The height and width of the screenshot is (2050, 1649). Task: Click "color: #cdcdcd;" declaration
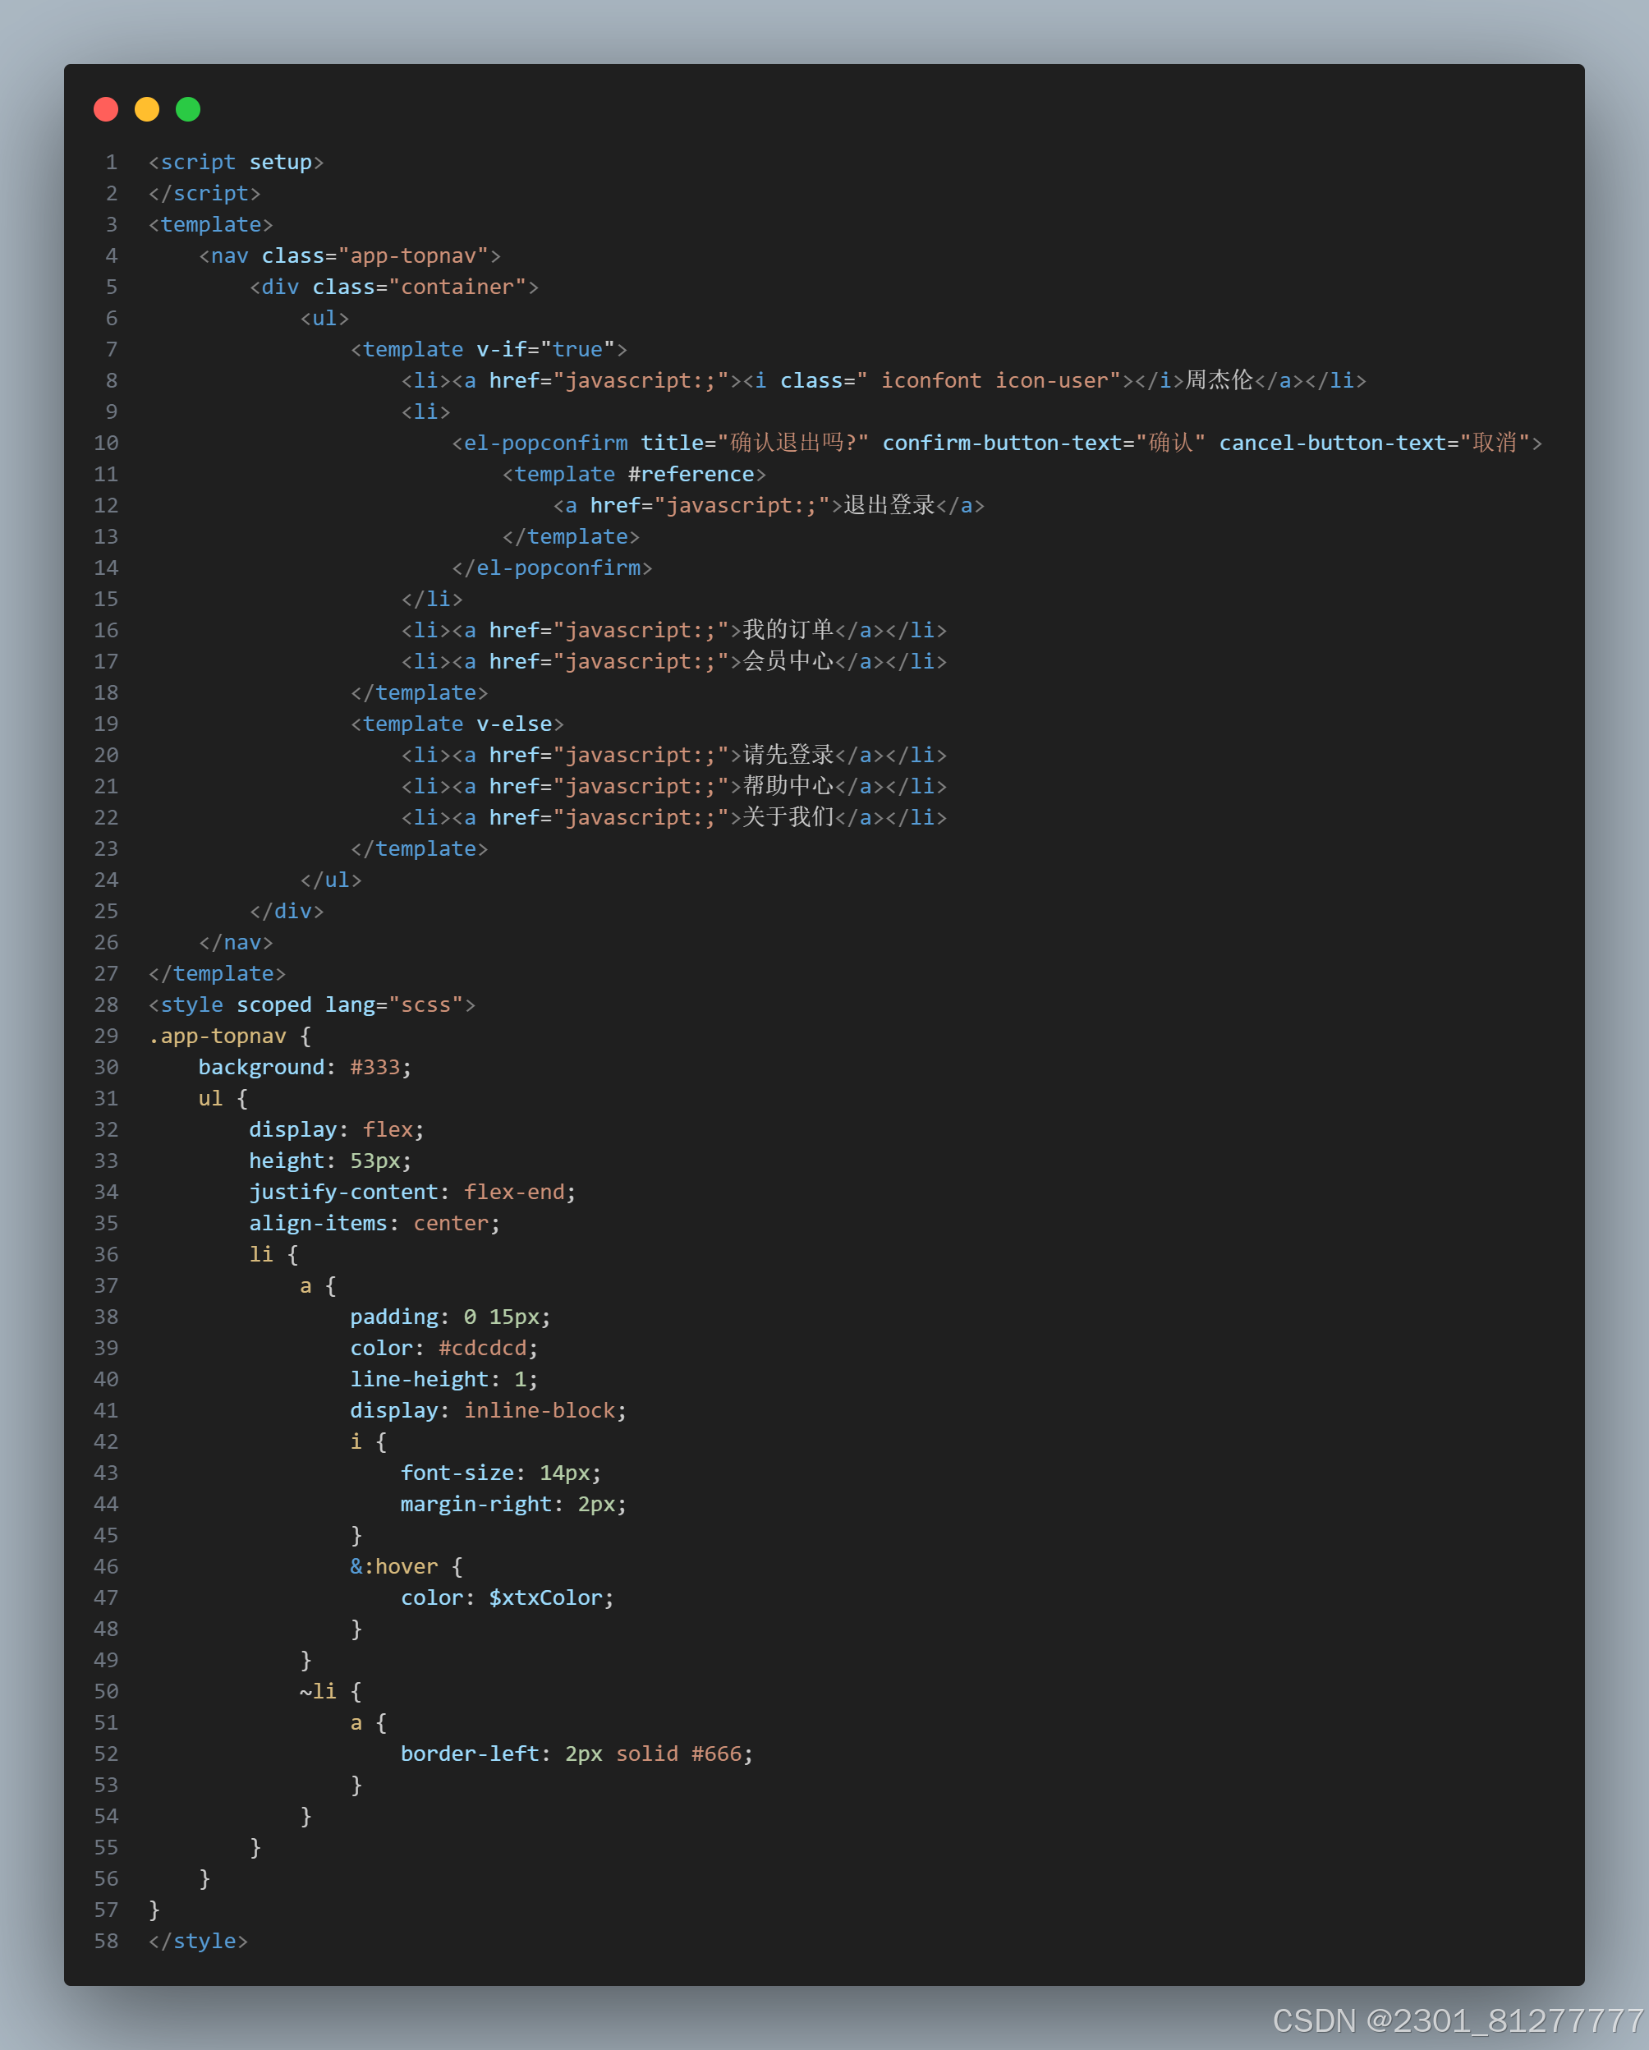[x=444, y=1349]
